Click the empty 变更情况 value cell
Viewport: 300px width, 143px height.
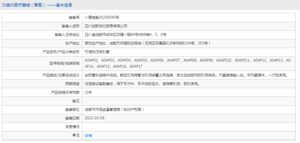(189, 127)
